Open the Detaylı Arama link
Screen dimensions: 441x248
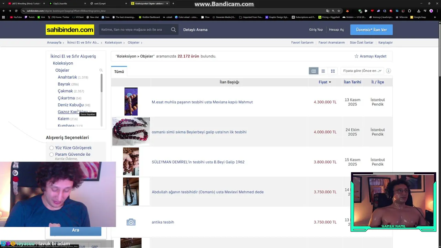(x=195, y=30)
